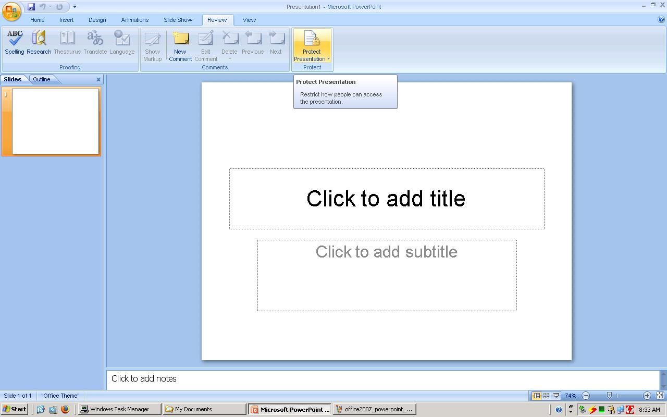Image resolution: width=667 pixels, height=417 pixels.
Task: Click the Review ribbon tab
Action: click(x=217, y=20)
